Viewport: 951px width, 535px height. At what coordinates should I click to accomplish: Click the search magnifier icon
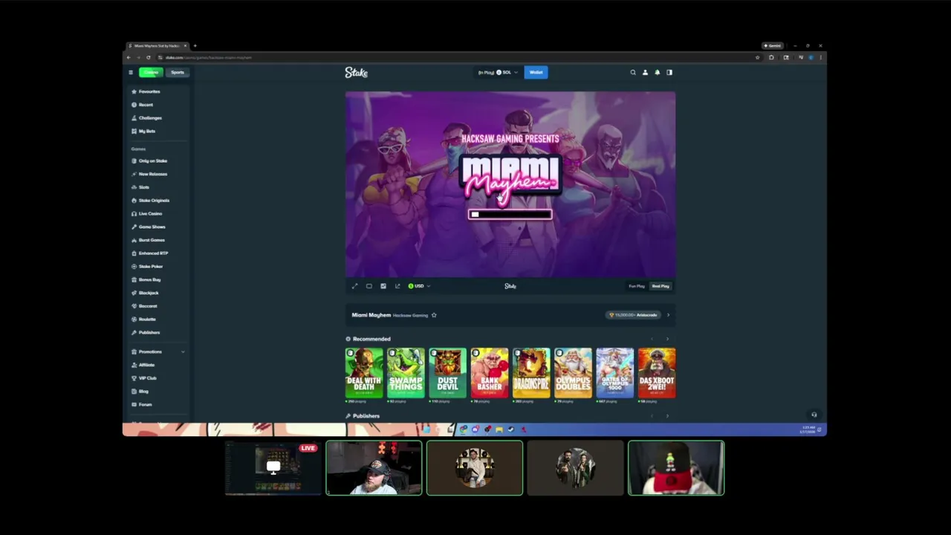point(633,72)
